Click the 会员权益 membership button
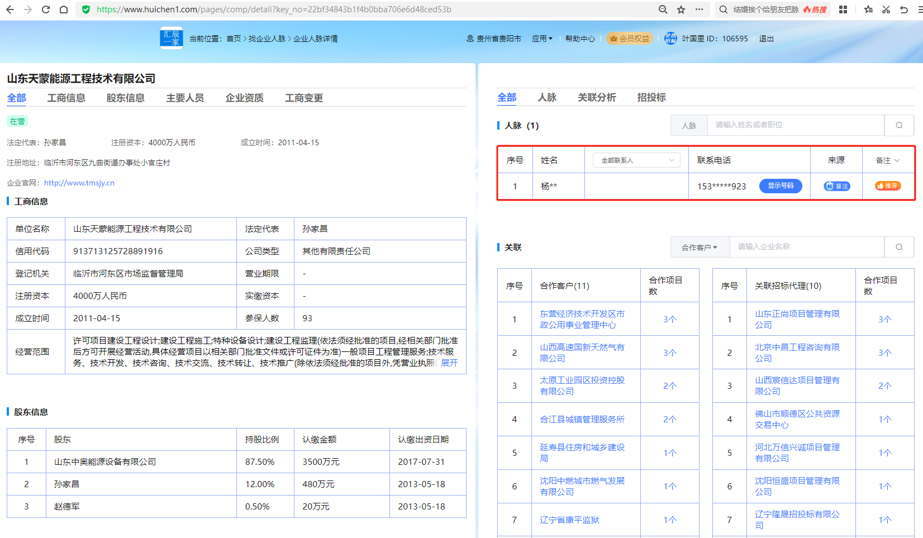923x538 pixels. [x=630, y=39]
